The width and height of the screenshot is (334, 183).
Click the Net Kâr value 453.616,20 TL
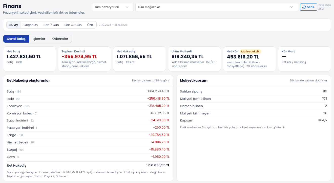tap(243, 57)
